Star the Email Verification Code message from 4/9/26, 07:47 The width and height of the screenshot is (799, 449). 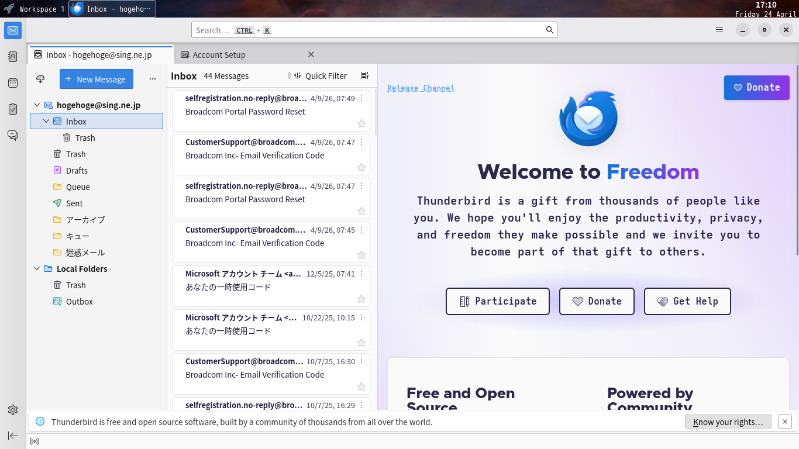pos(361,167)
